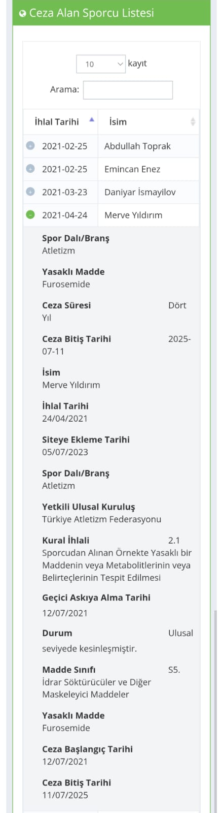Select the Emincan Enez name cell
This screenshot has height=813, width=223.
point(148,169)
